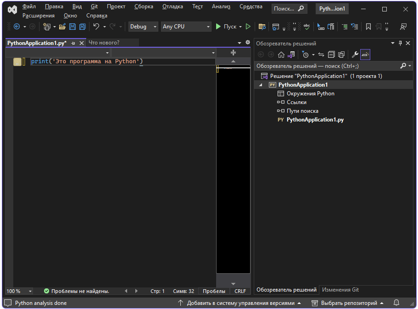Comment out selected lines icon
The height and width of the screenshot is (309, 418).
point(345,27)
